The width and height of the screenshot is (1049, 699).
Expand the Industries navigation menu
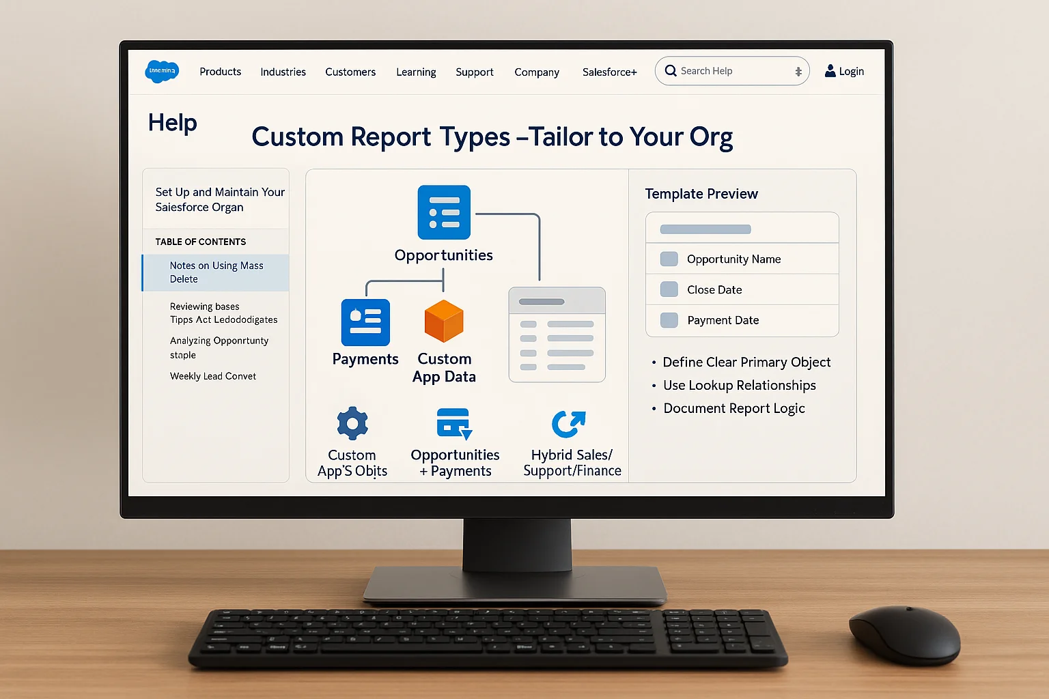tap(283, 72)
